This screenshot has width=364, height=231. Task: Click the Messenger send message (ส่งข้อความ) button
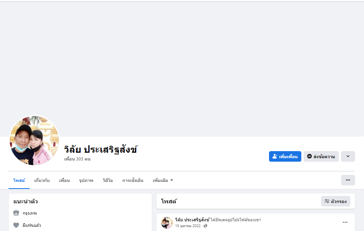tap(321, 157)
